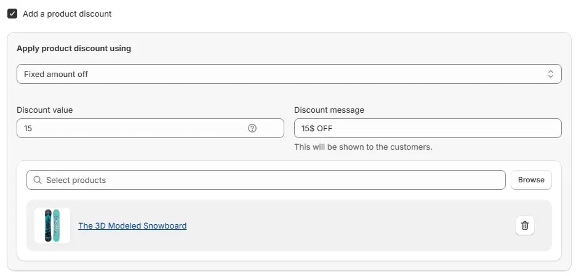Click the help question mark icon
Screen dimensions: 579x276
[x=252, y=128]
